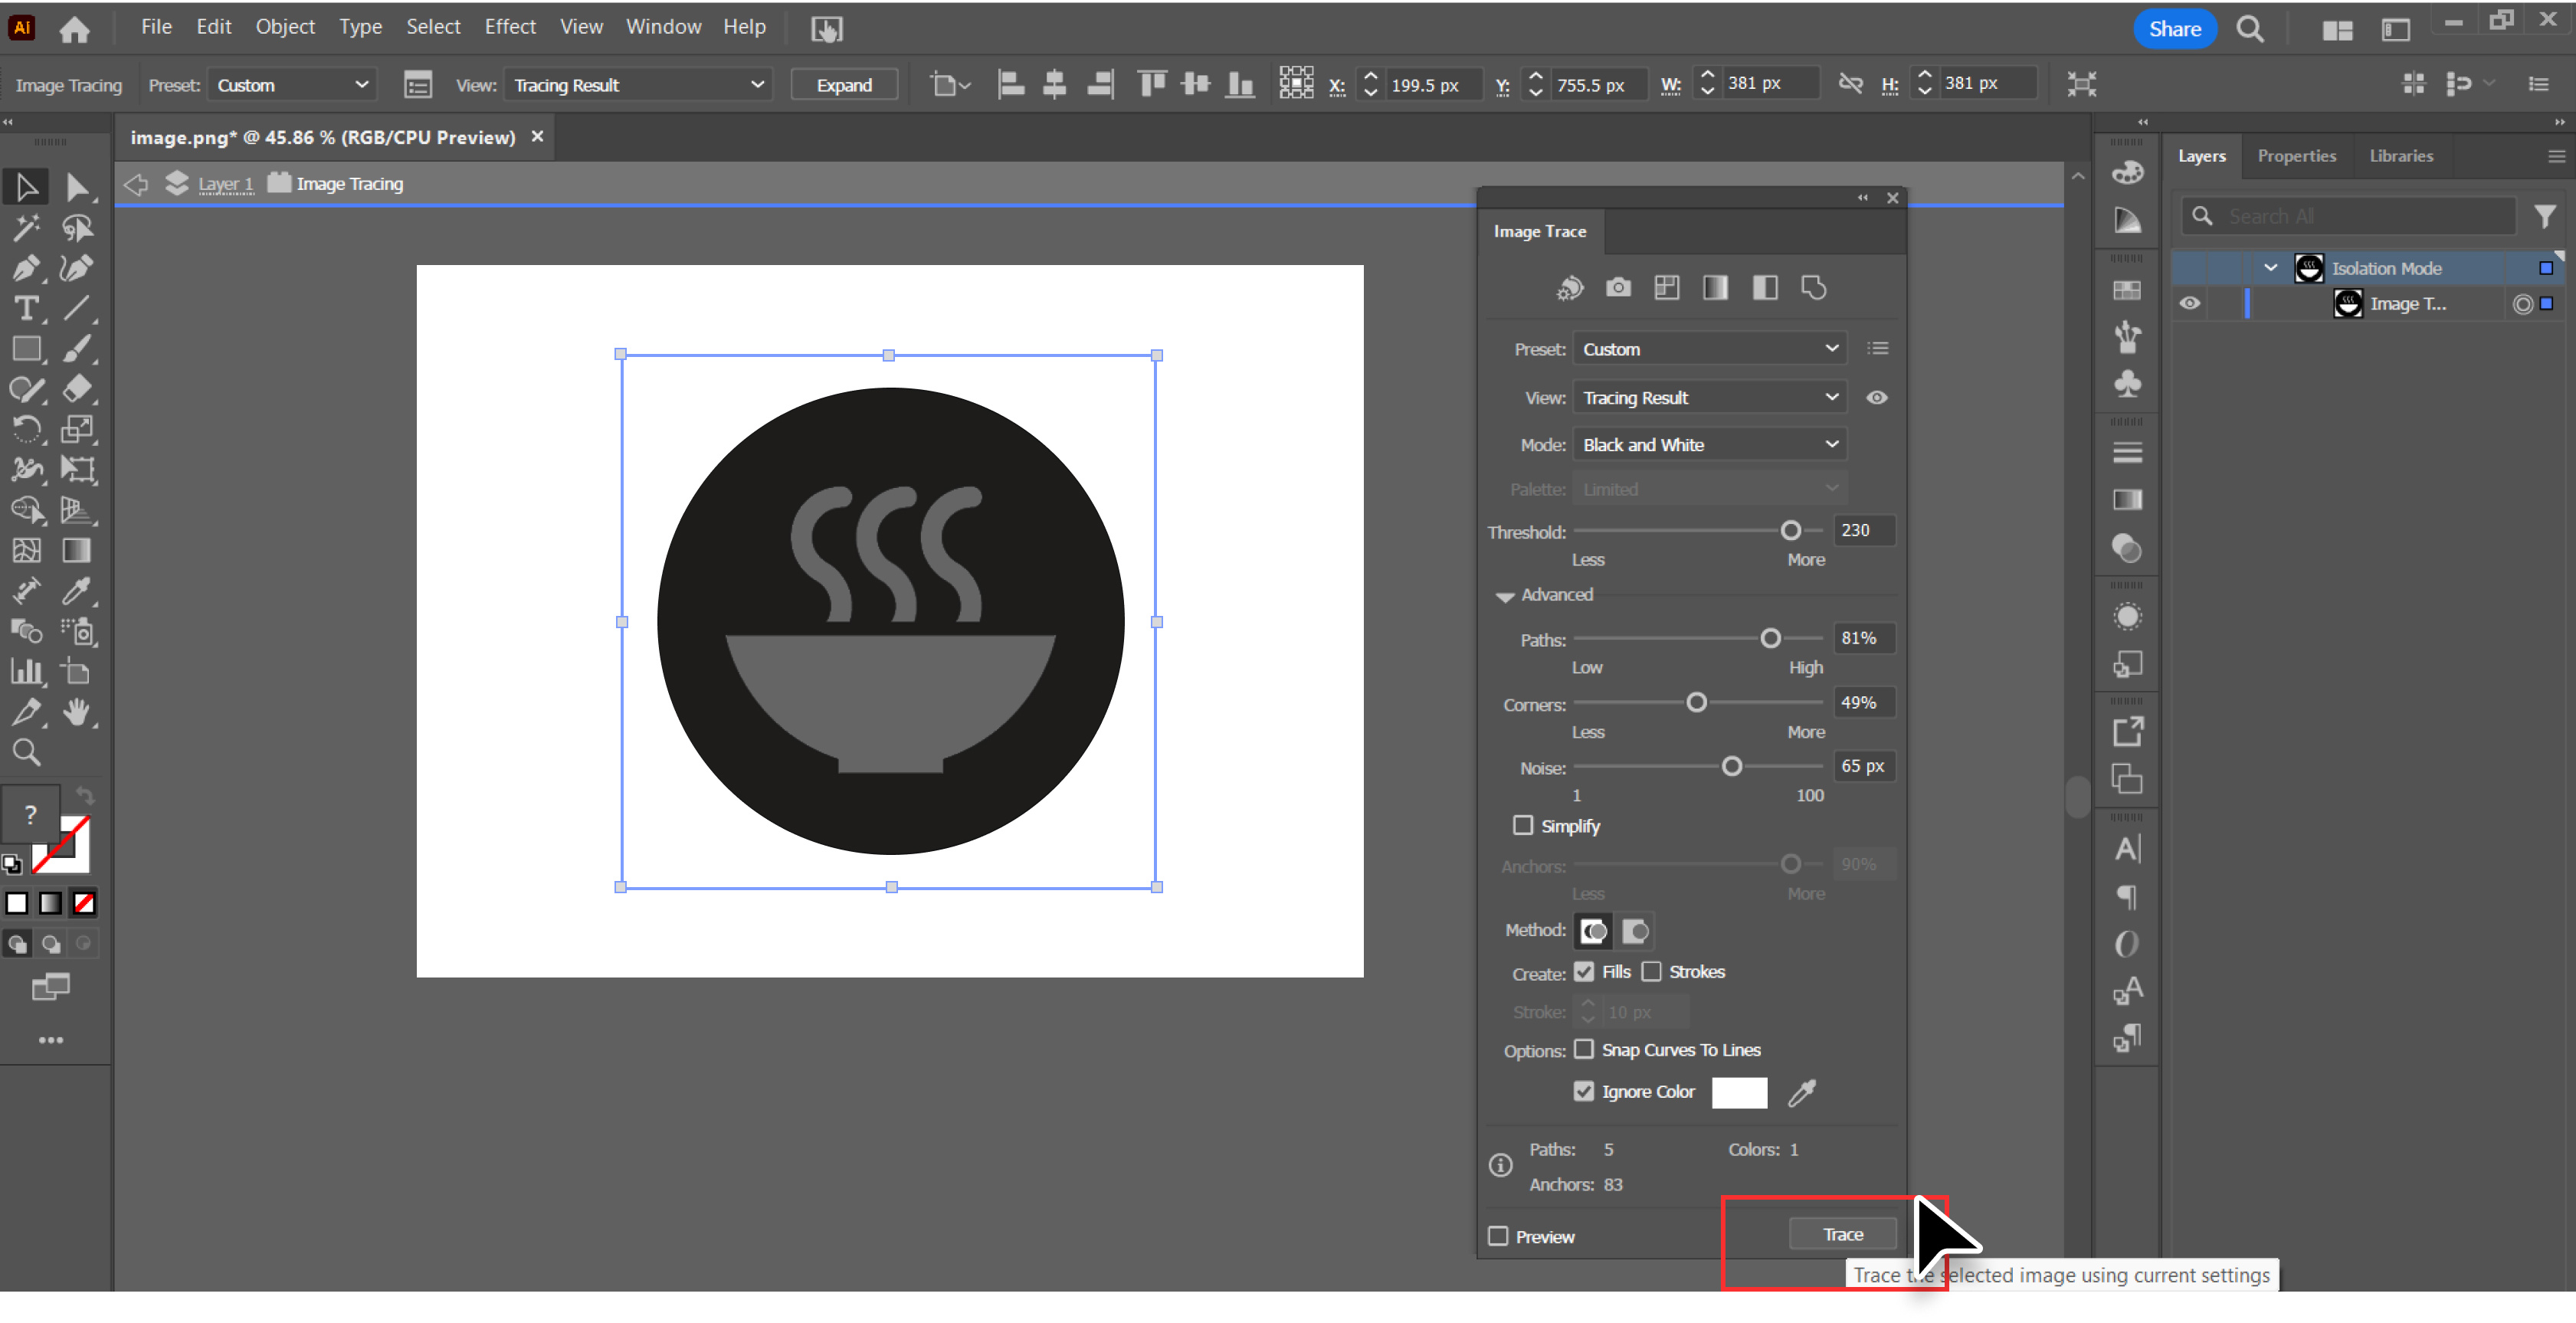Enable the Preview checkbox
This screenshot has width=2576, height=1323.
pos(1497,1236)
